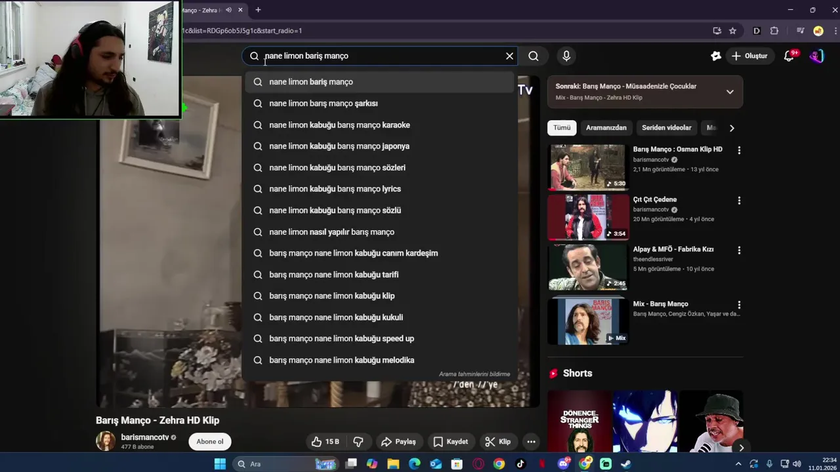This screenshot has height=472, width=840.
Task: Open the Chrome profile avatar
Action: click(818, 30)
